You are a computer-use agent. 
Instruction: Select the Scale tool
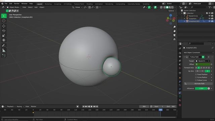pyautogui.click(x=4, y=36)
